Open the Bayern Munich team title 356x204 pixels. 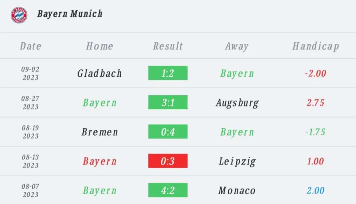[x=70, y=14]
